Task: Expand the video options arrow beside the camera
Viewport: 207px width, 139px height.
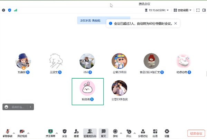Action: coord(28,133)
